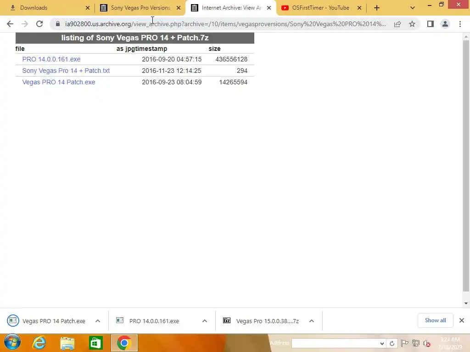Select the Internet Archive View Archive tab

[230, 8]
